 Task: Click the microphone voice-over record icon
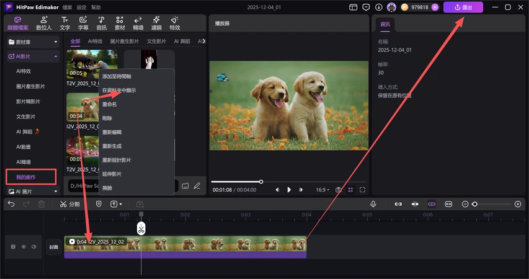[x=373, y=204]
